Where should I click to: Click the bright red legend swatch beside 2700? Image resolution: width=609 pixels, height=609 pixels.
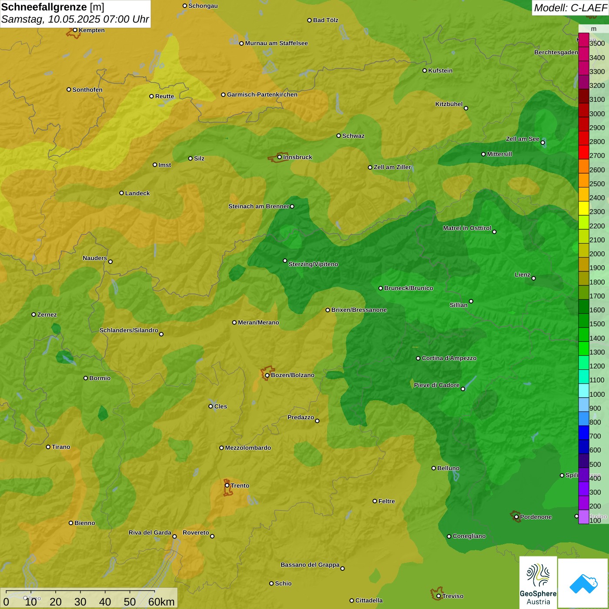(x=583, y=153)
